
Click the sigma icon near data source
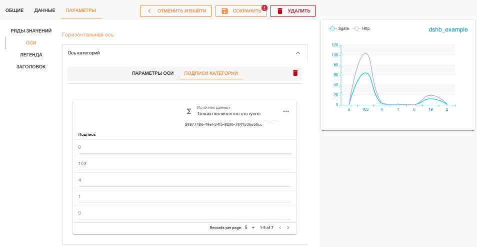188,111
